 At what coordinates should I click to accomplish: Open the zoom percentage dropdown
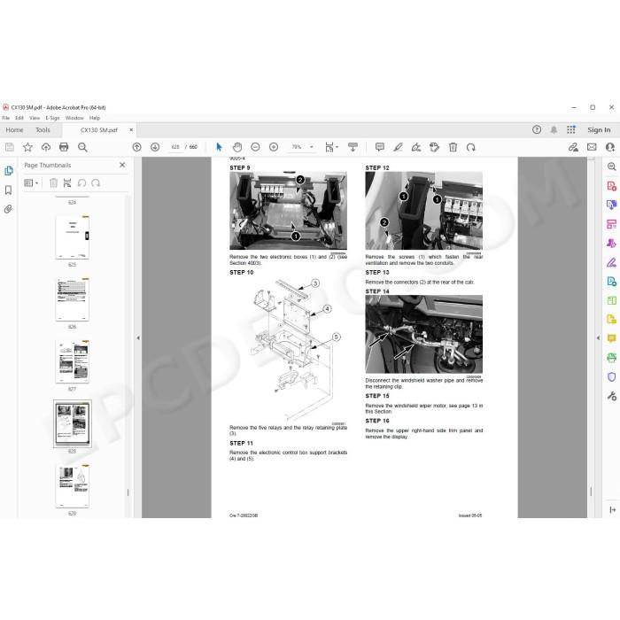coord(312,147)
